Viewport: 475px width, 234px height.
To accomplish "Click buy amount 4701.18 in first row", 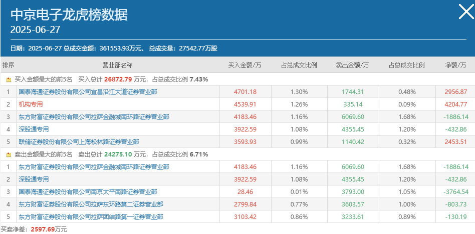I will click(245, 91).
